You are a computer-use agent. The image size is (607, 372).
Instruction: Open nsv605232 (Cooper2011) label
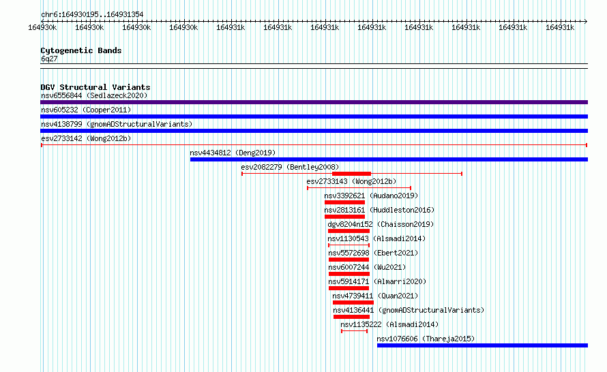(x=86, y=110)
